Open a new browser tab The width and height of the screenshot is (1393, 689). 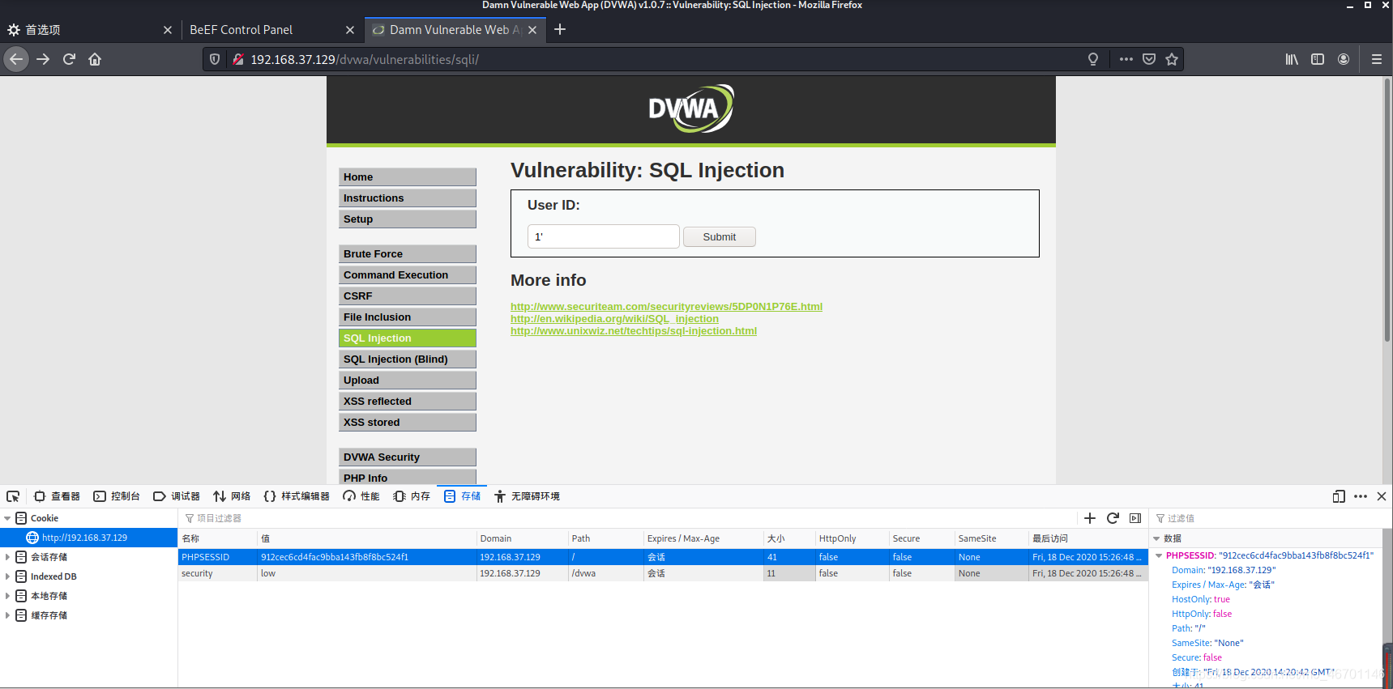(560, 30)
